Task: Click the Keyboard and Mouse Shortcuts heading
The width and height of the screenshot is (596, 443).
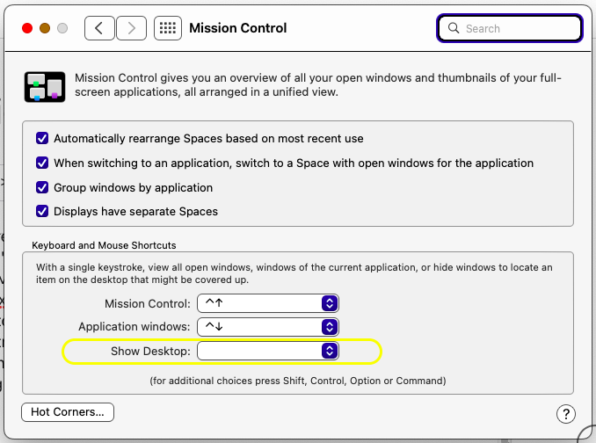Action: (x=104, y=245)
